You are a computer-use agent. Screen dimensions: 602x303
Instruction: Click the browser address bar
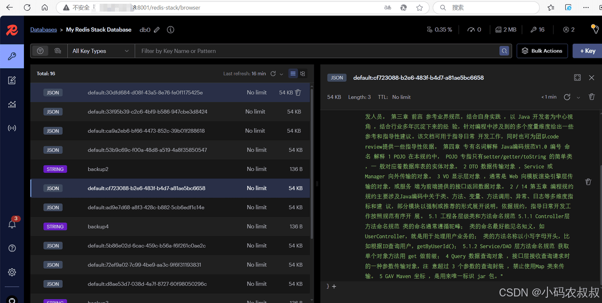(x=242, y=8)
